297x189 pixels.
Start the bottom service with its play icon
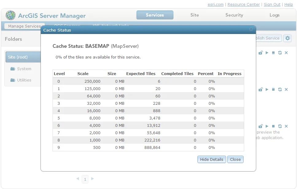(x=267, y=126)
